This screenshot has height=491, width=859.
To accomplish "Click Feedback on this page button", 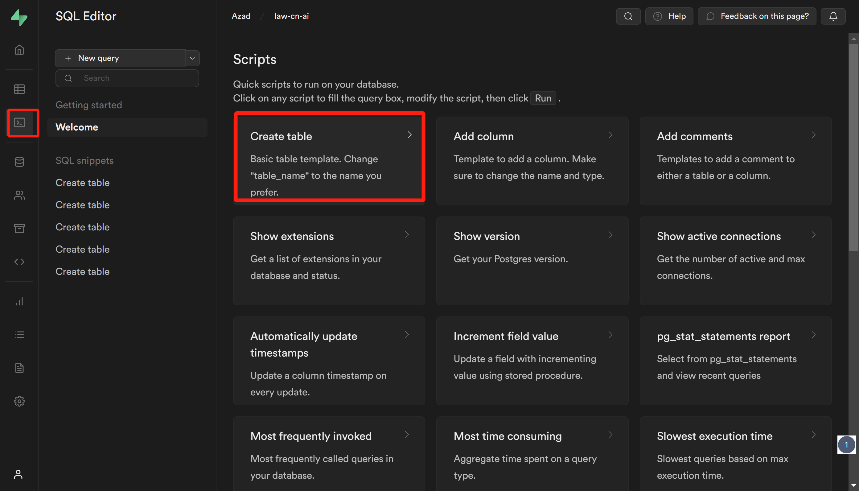I will [x=757, y=16].
